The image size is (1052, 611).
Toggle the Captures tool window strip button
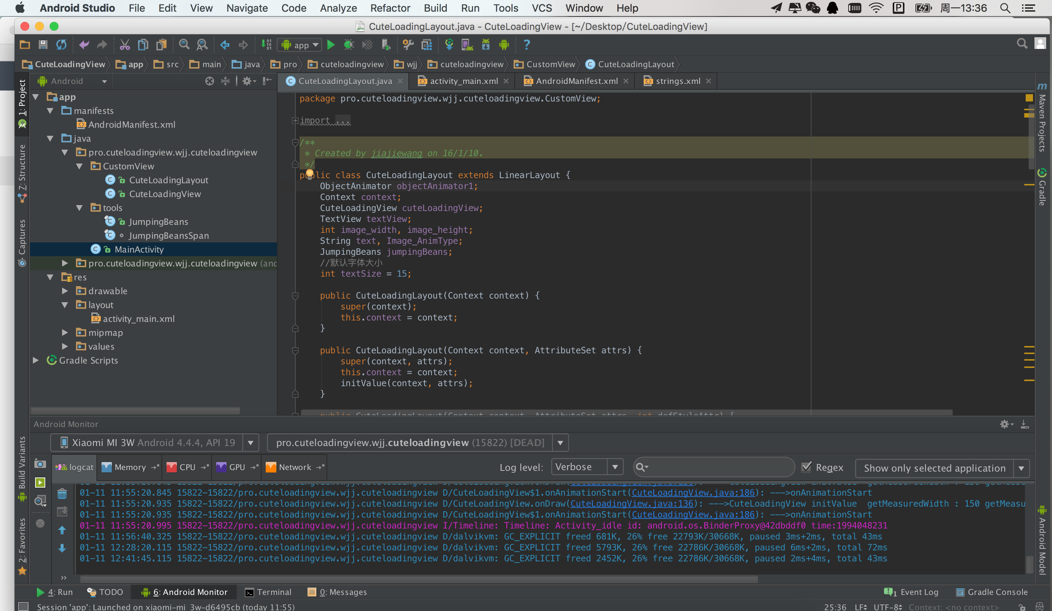tap(22, 243)
